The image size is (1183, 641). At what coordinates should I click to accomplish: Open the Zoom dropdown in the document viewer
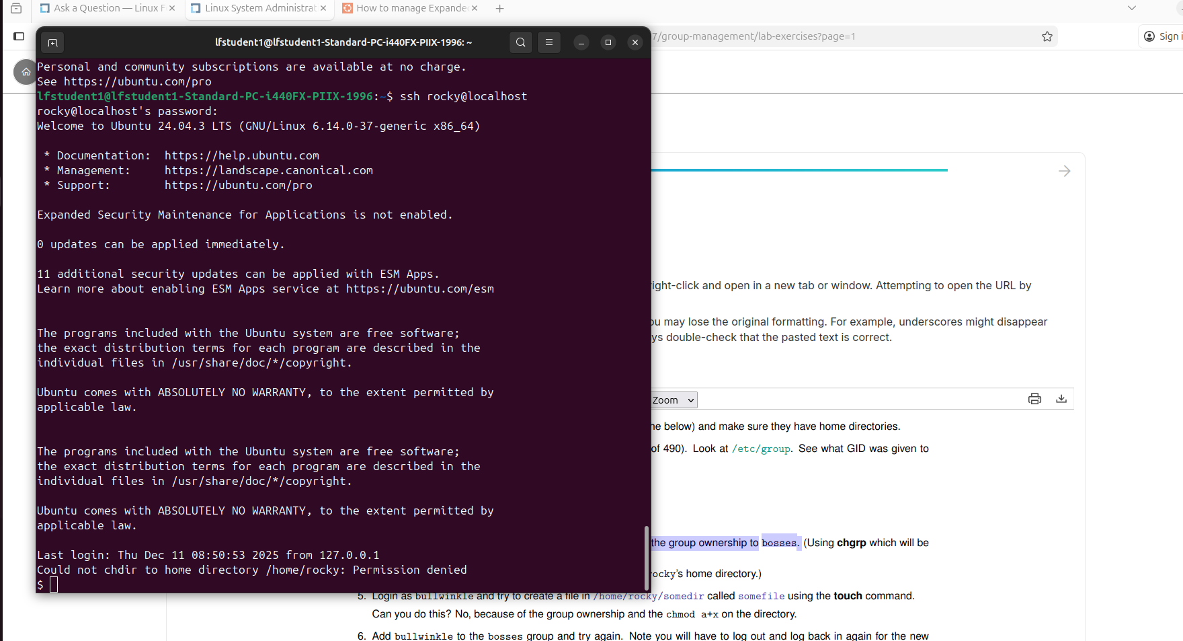tap(674, 400)
